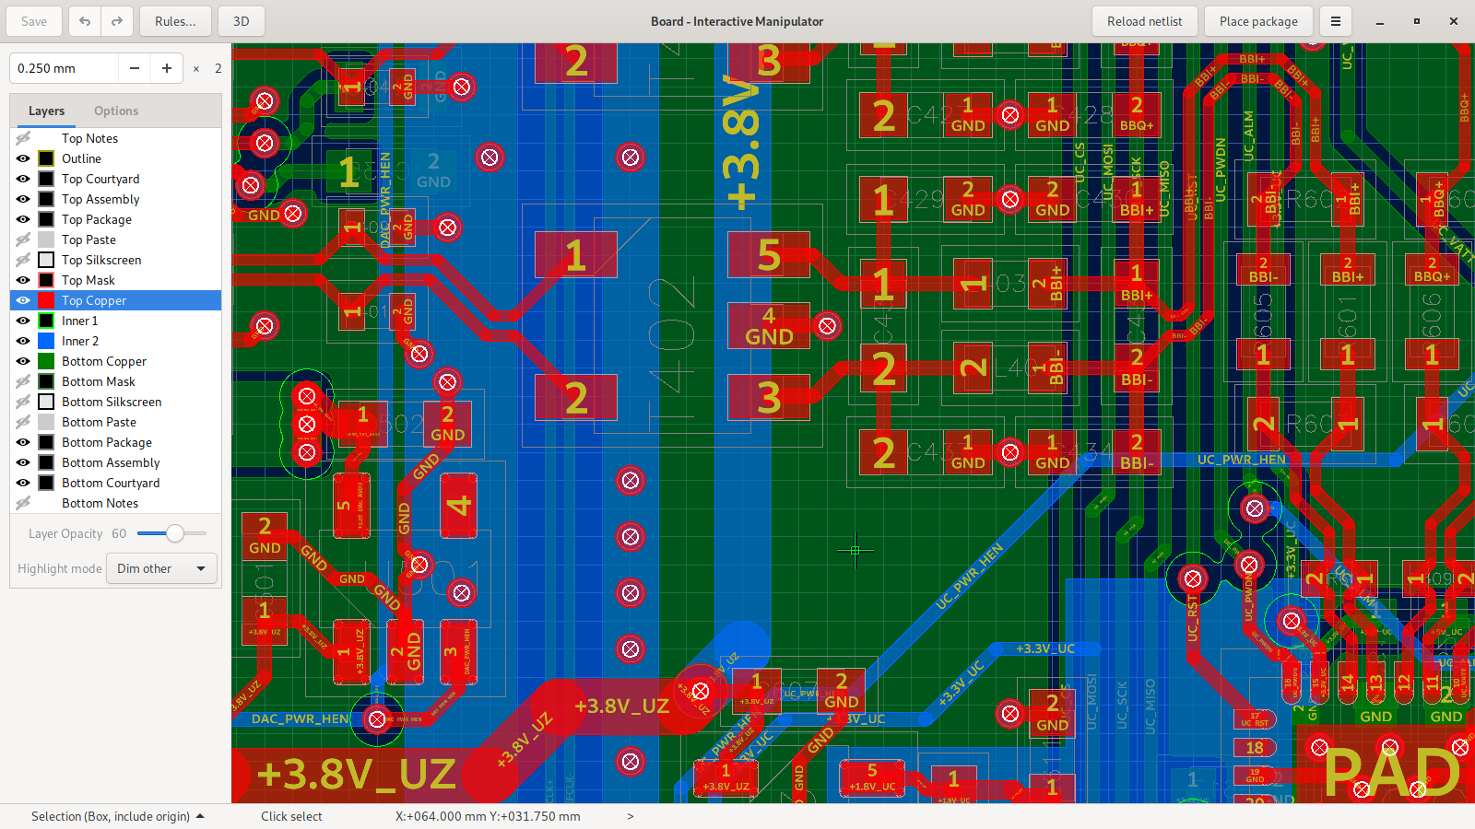Click the redo arrow button

[117, 21]
